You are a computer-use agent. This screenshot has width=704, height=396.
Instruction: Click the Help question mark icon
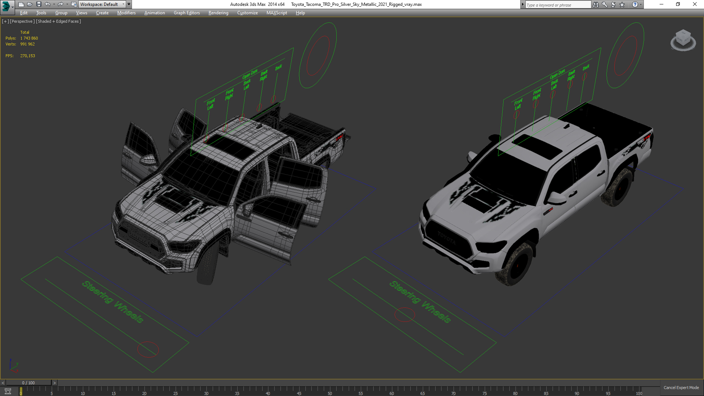point(635,4)
